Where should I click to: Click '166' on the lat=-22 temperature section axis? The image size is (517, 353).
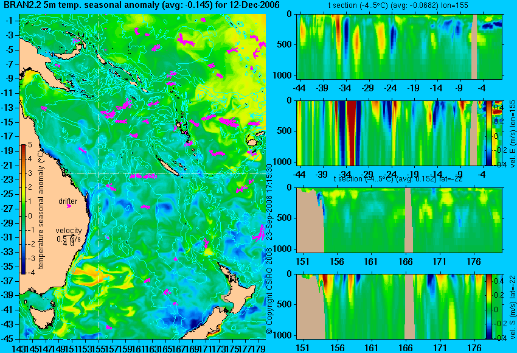tap(406, 262)
